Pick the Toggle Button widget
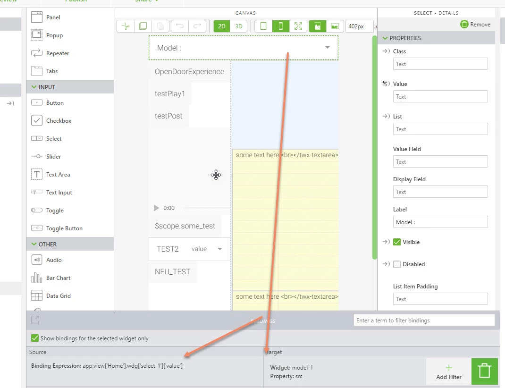 (x=57, y=228)
